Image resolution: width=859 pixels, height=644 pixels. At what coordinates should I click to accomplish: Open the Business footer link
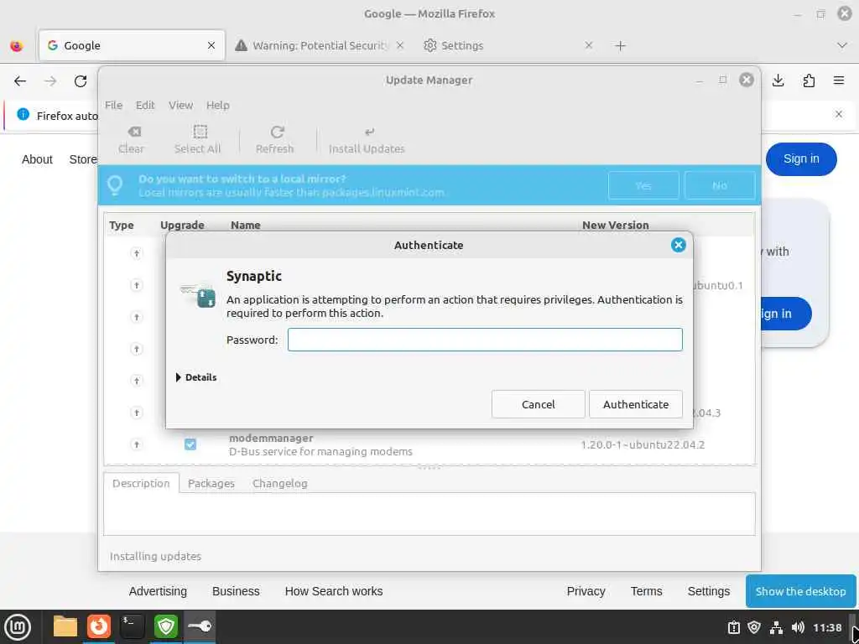236,591
